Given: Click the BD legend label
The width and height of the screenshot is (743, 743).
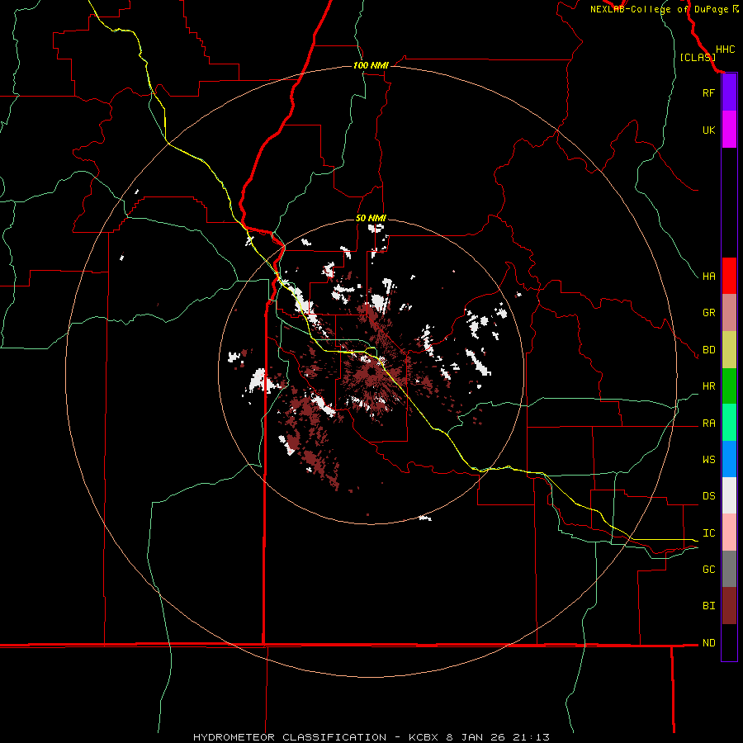Looking at the screenshot, I should point(708,350).
